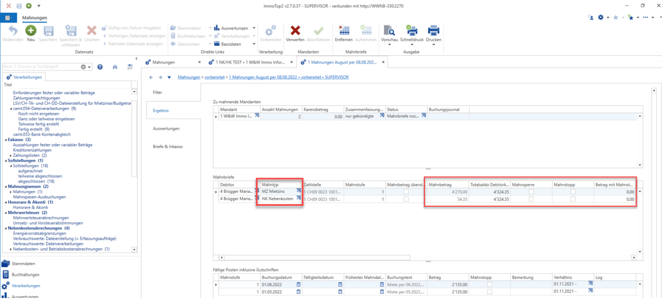Expand the camt.054-Dateiverarbeitungen tree node
This screenshot has width=662, height=299.
tap(10, 109)
